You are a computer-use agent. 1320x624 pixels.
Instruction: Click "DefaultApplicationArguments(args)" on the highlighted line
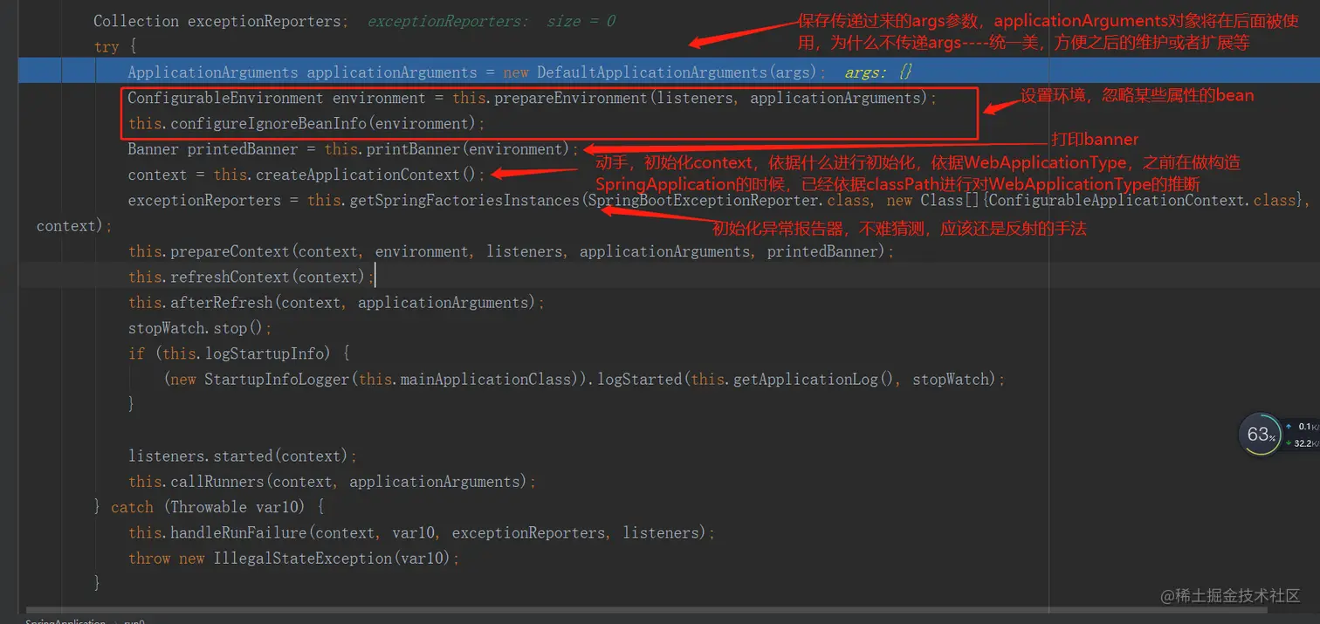click(678, 72)
